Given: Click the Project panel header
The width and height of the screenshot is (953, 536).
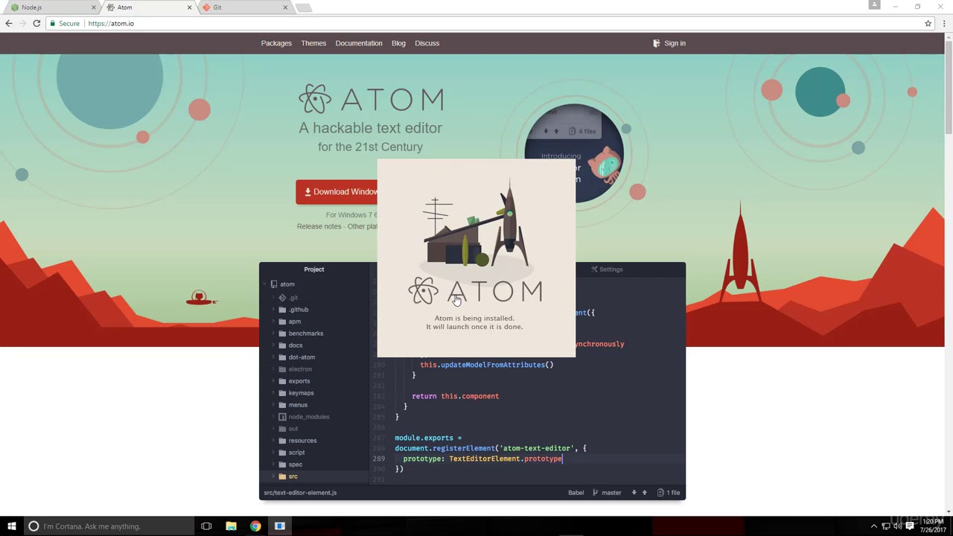Looking at the screenshot, I should click(x=314, y=269).
